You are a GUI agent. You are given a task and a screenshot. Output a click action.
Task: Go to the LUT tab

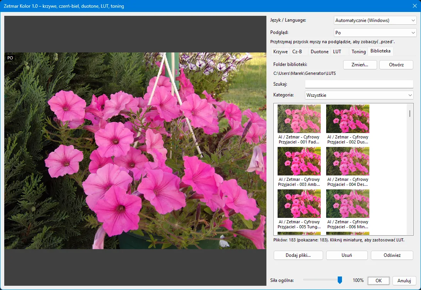pos(337,52)
